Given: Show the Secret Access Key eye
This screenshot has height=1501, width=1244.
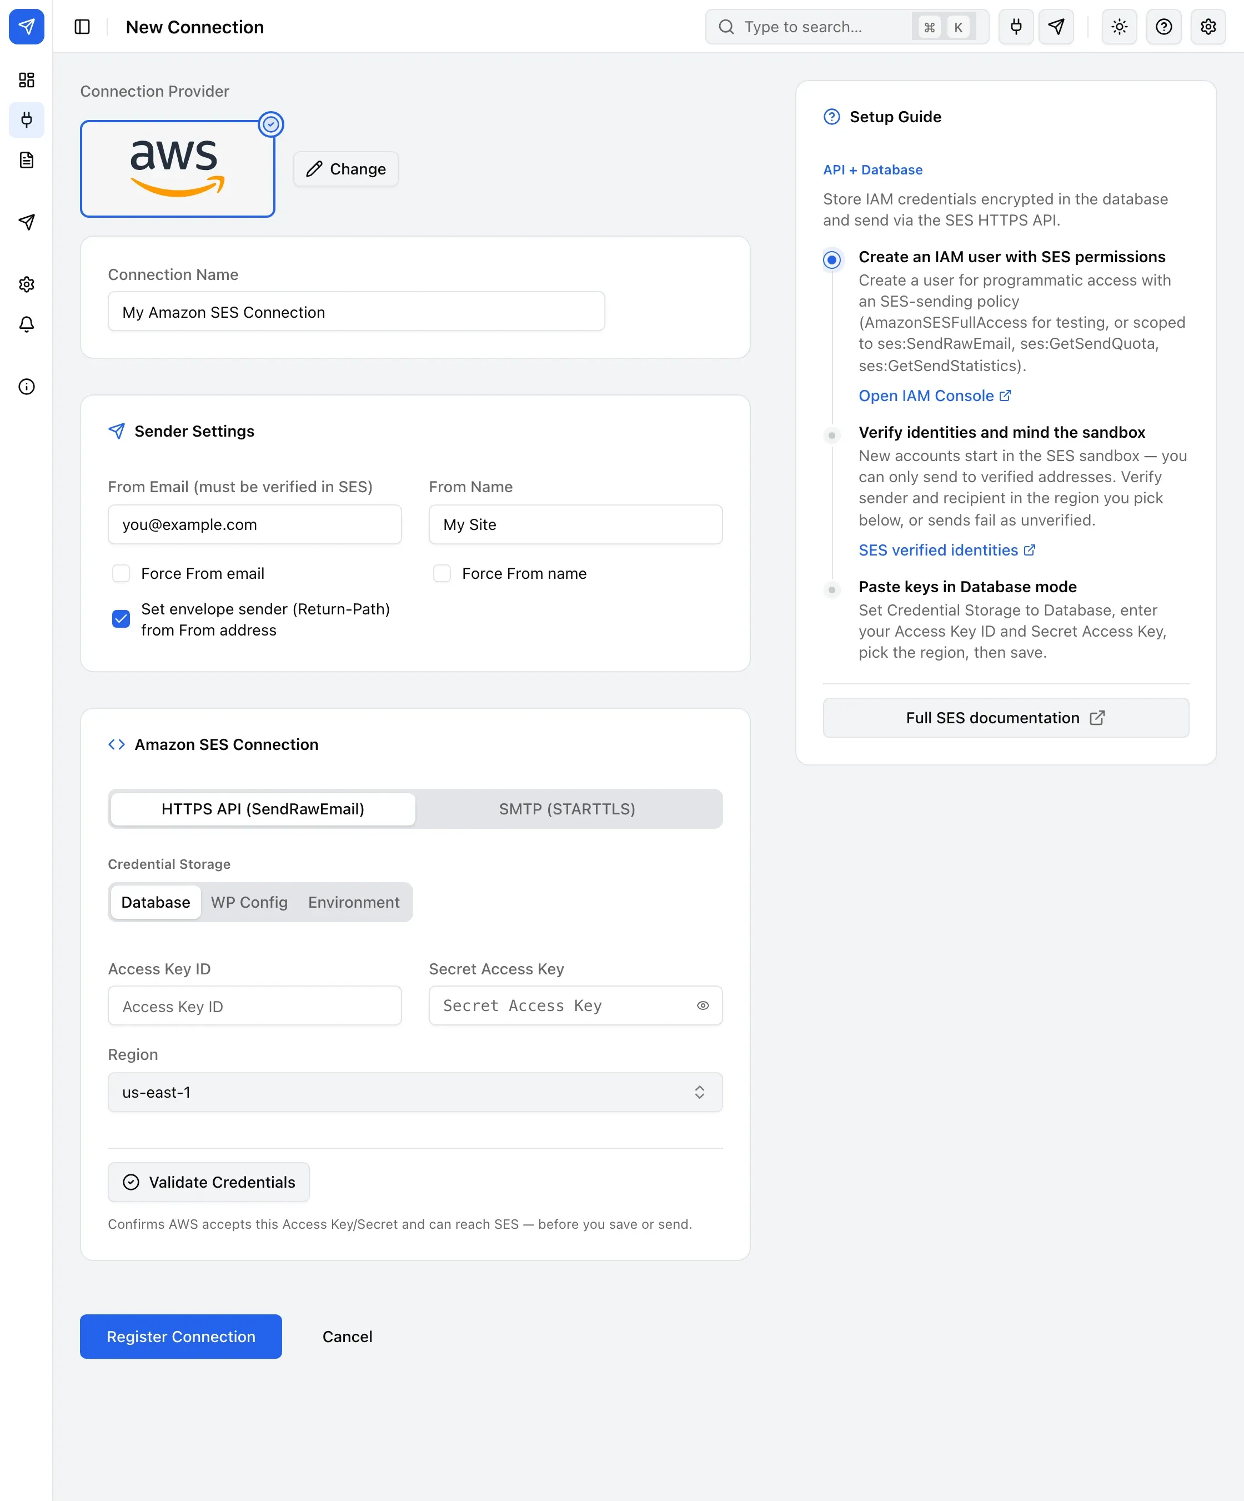Looking at the screenshot, I should point(703,1005).
